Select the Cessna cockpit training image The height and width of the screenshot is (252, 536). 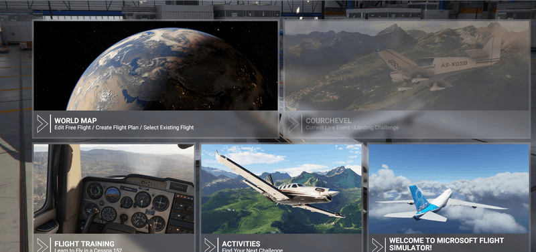(114, 188)
